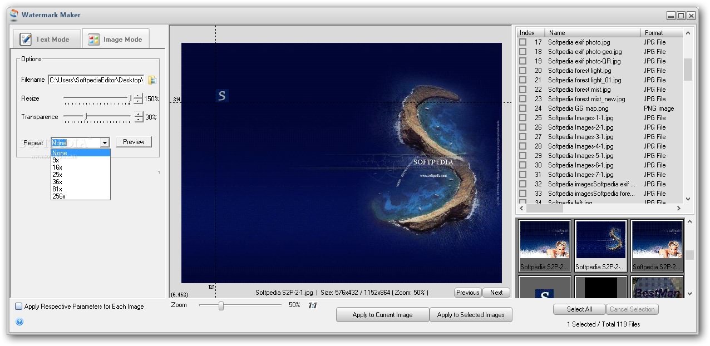The height and width of the screenshot is (346, 710).
Task: Select 9x in the Repeat list
Action: pyautogui.click(x=81, y=160)
